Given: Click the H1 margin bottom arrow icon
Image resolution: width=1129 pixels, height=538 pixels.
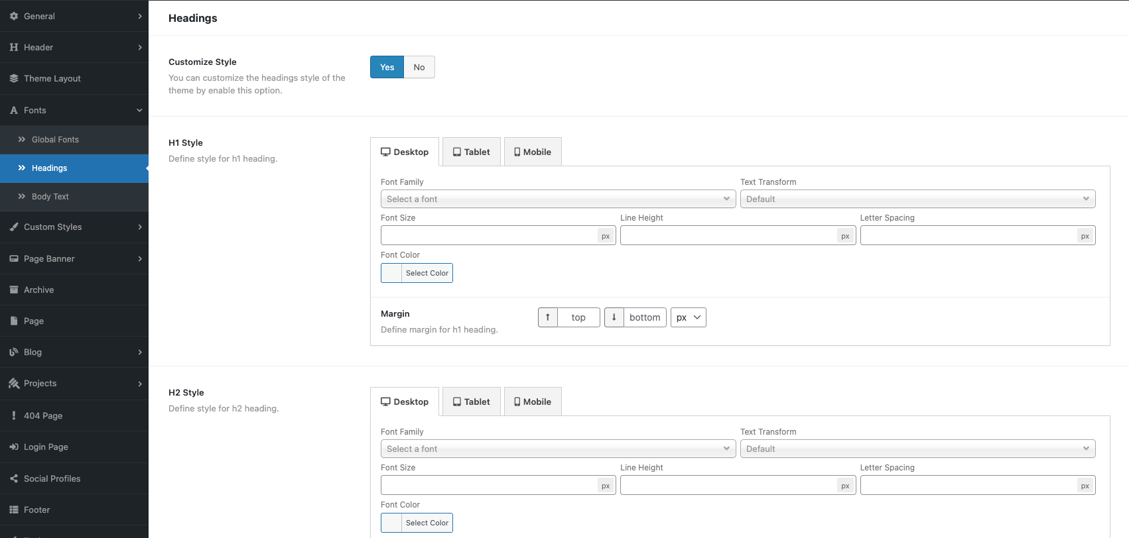Looking at the screenshot, I should [614, 317].
